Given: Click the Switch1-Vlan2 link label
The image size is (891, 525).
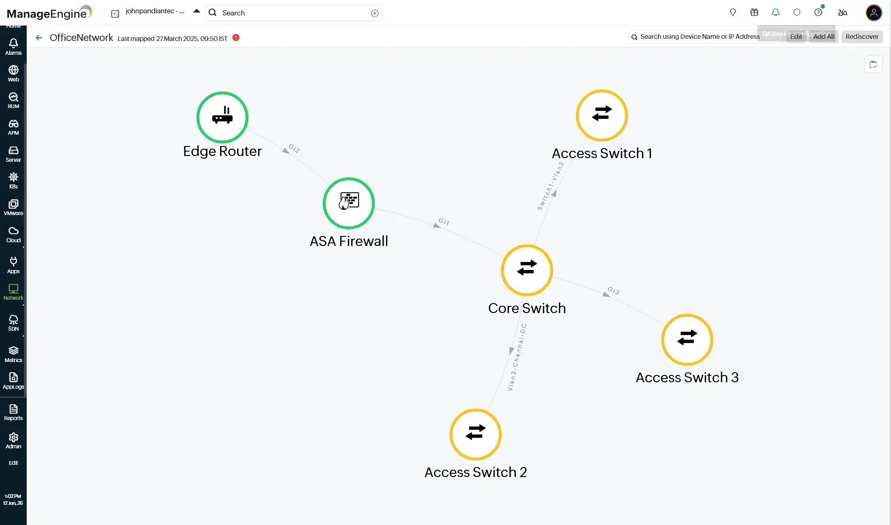Looking at the screenshot, I should (x=550, y=186).
